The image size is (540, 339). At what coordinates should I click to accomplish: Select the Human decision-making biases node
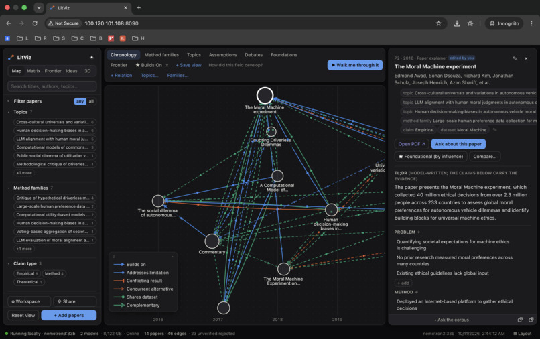pyautogui.click(x=331, y=210)
